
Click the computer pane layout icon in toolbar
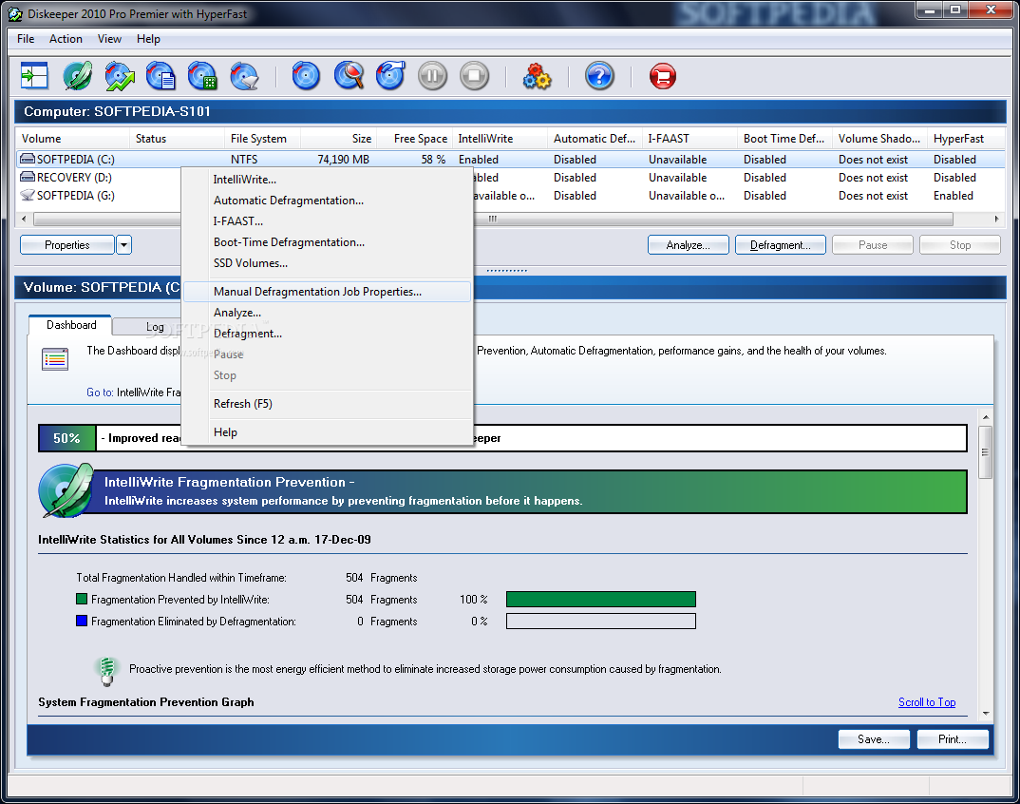34,76
